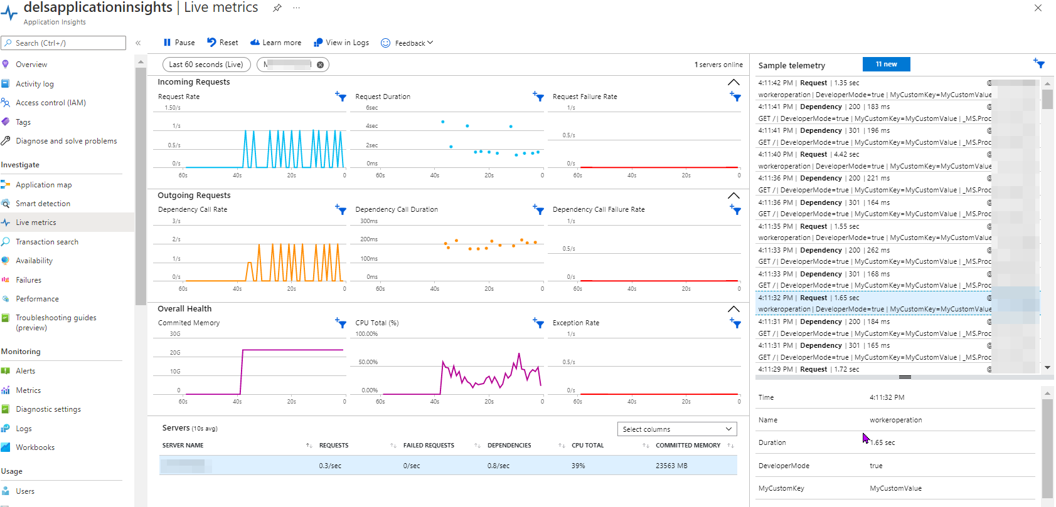Collapse the Incoming Requests section

pos(733,82)
